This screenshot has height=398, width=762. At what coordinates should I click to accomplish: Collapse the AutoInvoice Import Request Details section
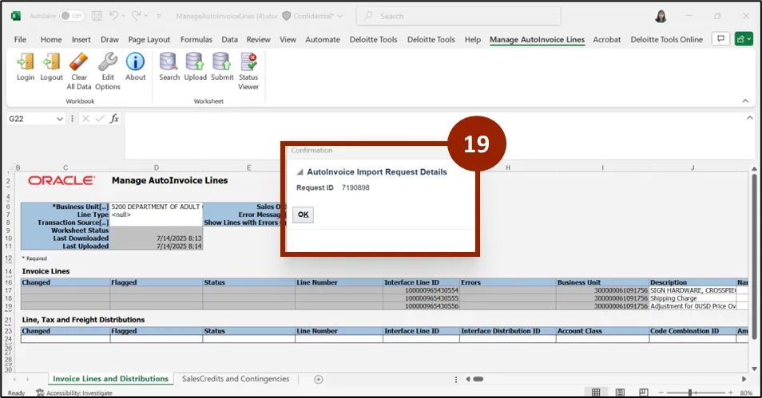tap(300, 172)
